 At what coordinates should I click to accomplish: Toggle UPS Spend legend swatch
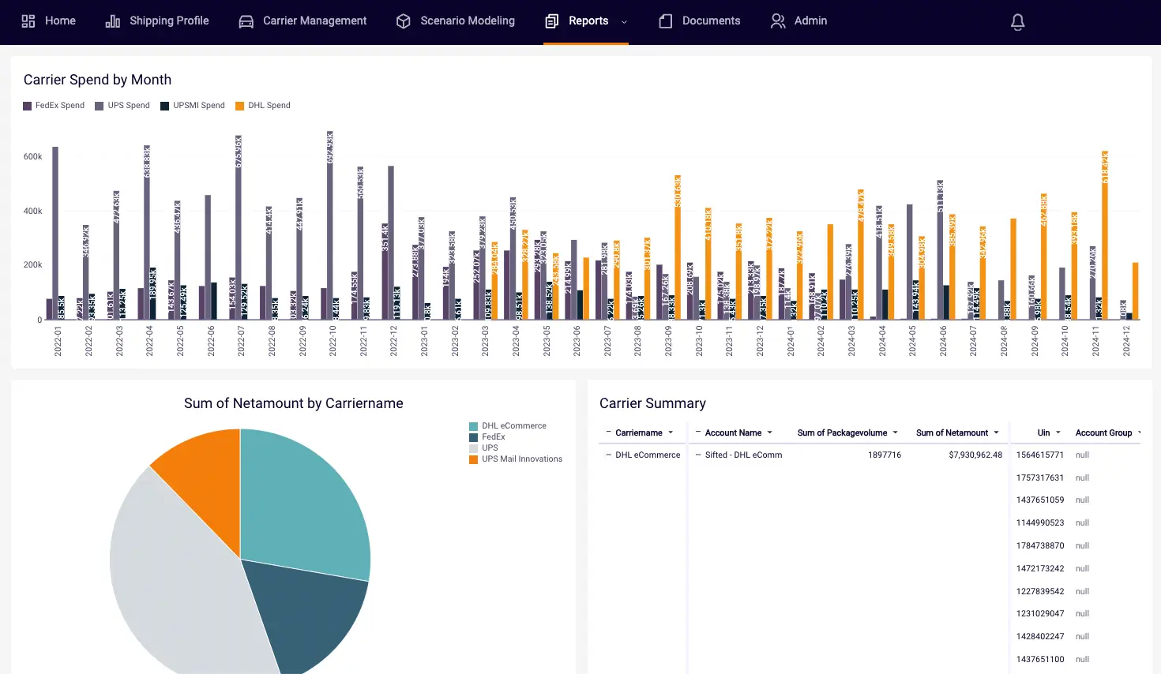(x=100, y=106)
